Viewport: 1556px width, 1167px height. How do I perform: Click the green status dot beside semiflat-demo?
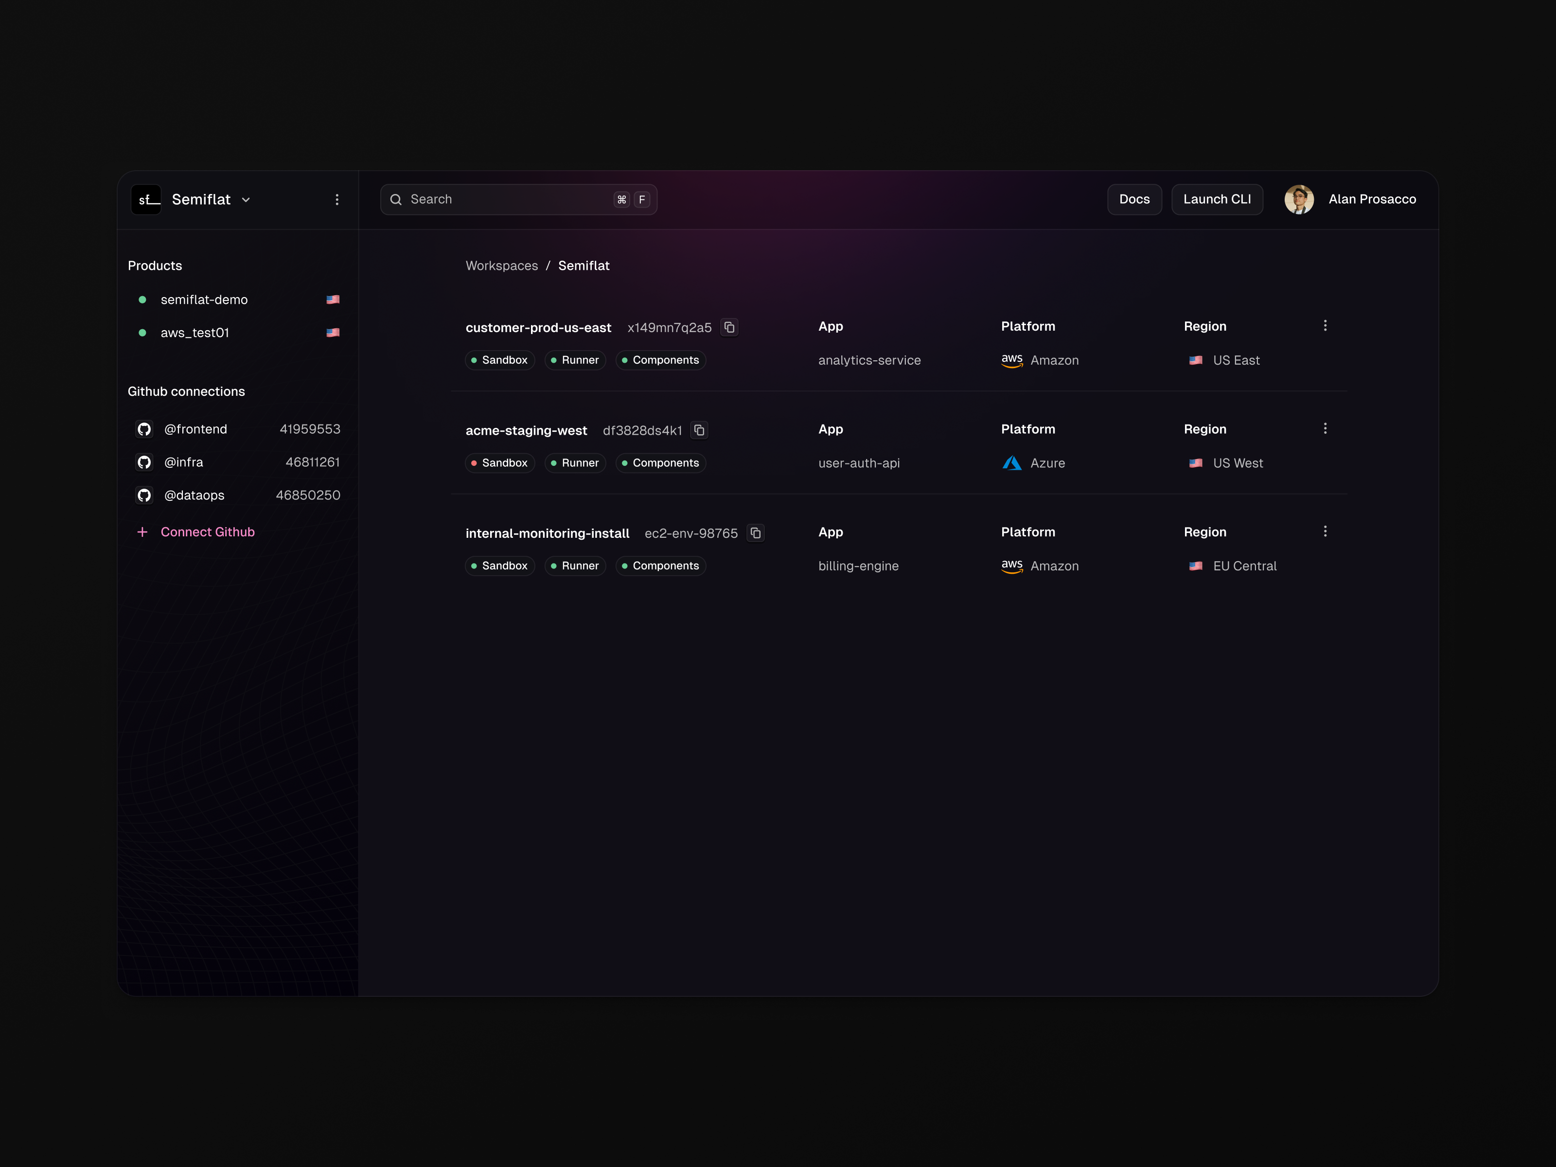(x=143, y=299)
